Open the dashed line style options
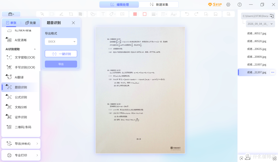This screenshot has width=278, height=162. point(164,14)
